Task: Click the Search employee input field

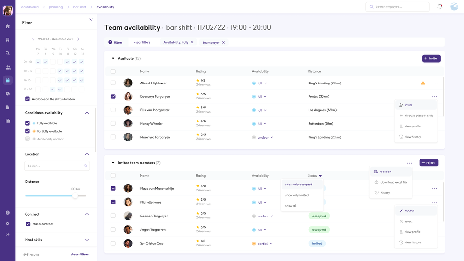Action: coord(401,7)
